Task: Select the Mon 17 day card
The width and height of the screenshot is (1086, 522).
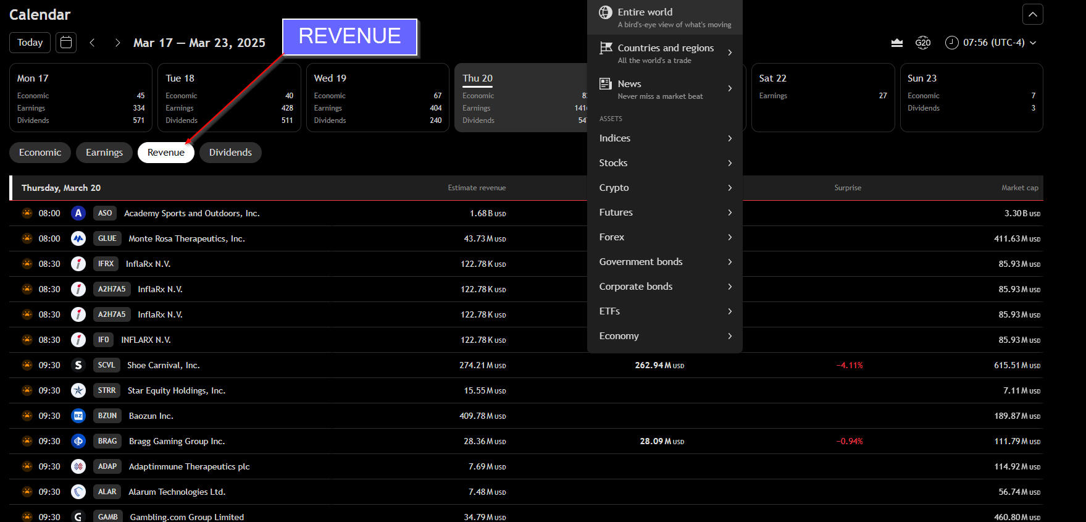Action: tap(81, 98)
